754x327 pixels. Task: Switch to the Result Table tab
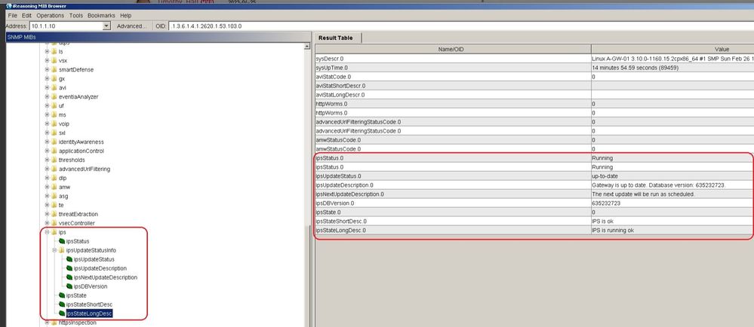click(337, 38)
